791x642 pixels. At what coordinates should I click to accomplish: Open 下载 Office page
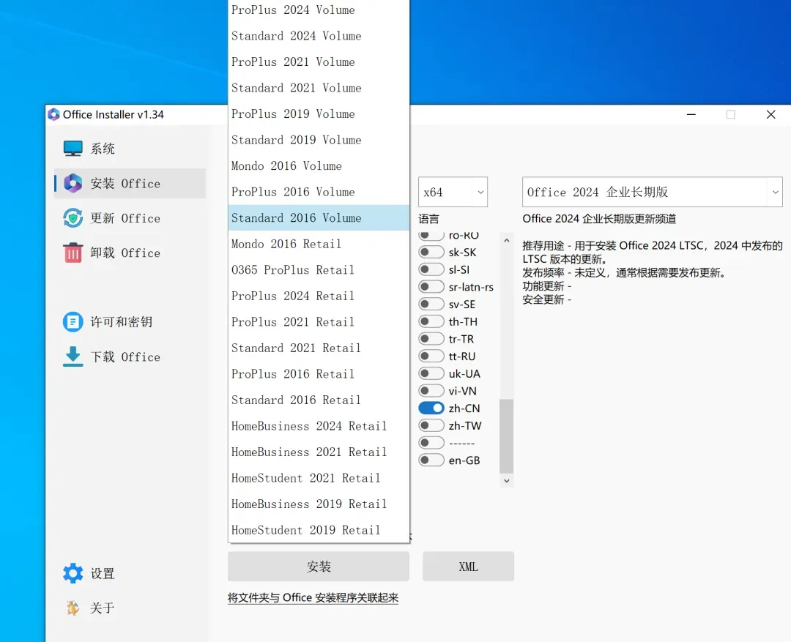coord(130,357)
